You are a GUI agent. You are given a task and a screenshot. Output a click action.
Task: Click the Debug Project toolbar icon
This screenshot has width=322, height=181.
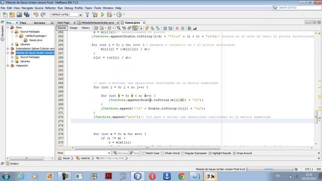tap(109, 15)
